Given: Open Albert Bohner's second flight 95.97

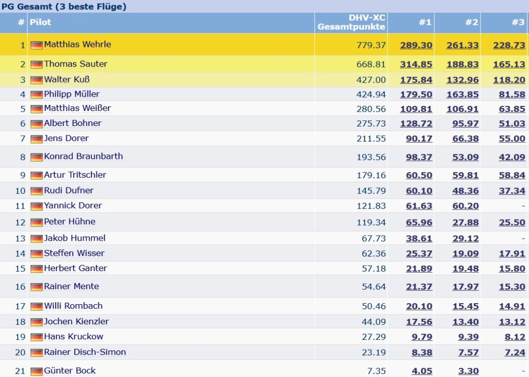Looking at the screenshot, I should pyautogui.click(x=465, y=123).
